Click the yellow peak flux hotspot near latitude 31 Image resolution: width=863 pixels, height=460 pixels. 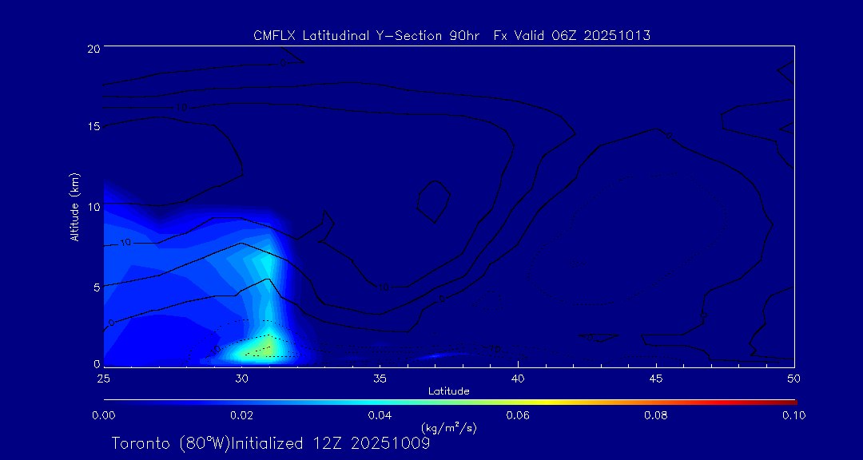(265, 347)
